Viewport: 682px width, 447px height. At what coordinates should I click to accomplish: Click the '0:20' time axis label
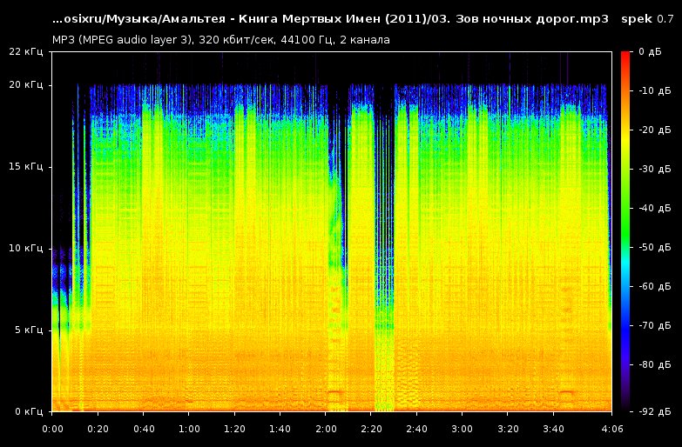click(98, 430)
